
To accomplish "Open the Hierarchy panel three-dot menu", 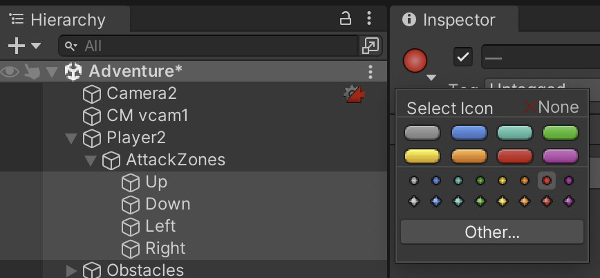I will [370, 19].
